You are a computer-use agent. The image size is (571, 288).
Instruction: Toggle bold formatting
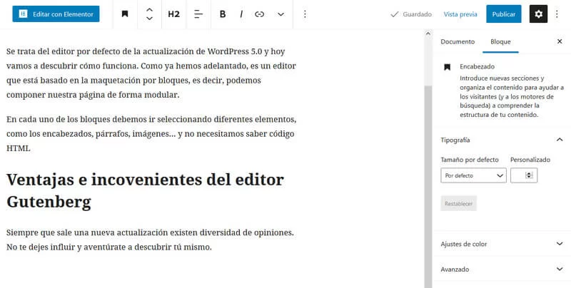(x=223, y=14)
